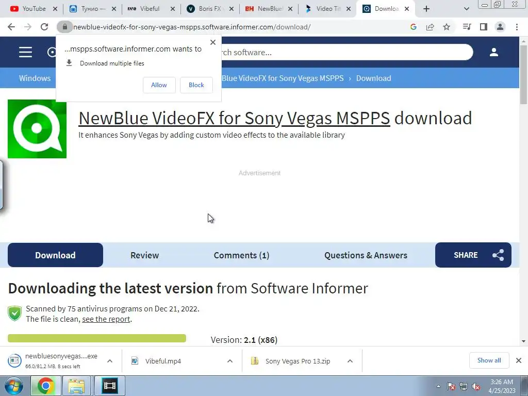Open the video editor taskbar icon
528x396 pixels.
point(109,386)
